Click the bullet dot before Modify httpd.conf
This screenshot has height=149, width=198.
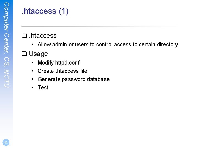pos(32,63)
